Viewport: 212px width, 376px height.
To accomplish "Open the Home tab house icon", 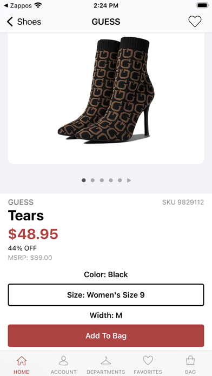I will click(x=22, y=361).
